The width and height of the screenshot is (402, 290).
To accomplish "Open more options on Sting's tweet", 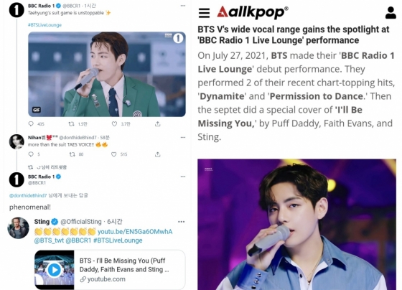I will coord(181,222).
